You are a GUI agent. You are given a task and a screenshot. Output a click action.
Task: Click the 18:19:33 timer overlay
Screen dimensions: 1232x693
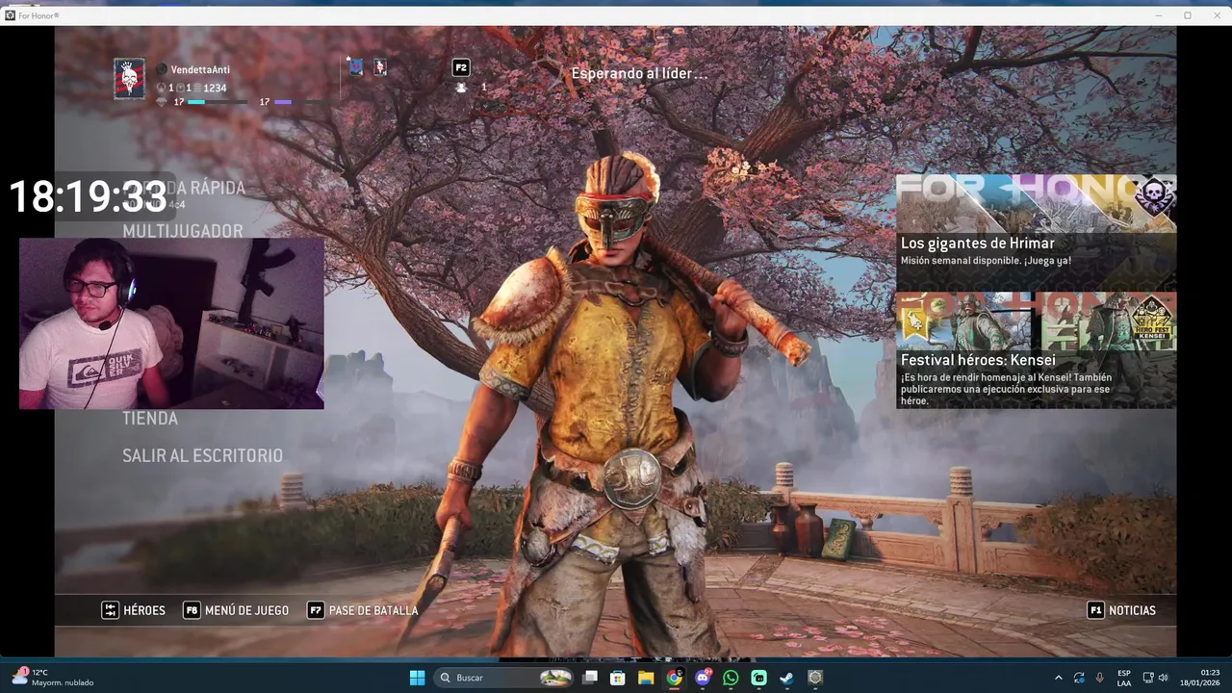pyautogui.click(x=89, y=197)
